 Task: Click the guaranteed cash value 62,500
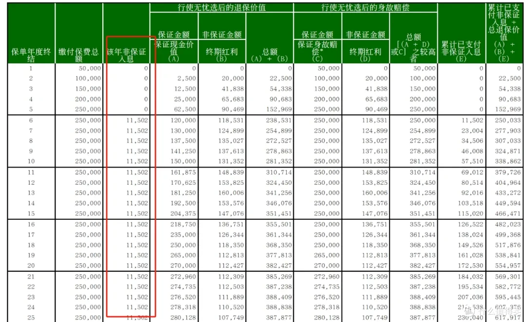[x=185, y=109]
